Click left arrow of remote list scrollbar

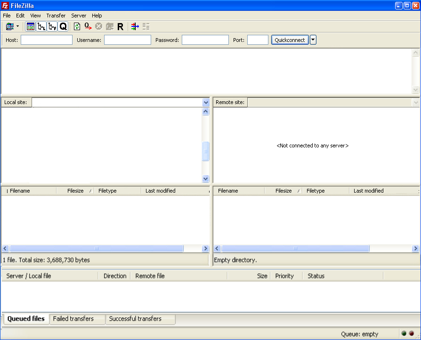(x=217, y=249)
